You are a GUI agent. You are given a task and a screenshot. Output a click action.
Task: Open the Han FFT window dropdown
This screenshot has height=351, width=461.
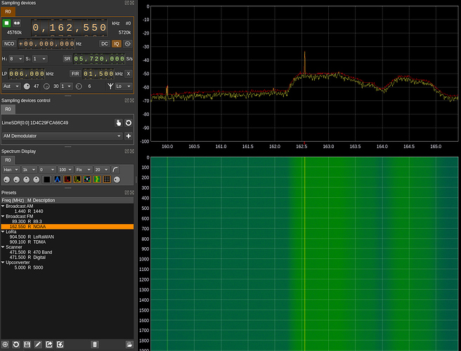tap(11, 169)
